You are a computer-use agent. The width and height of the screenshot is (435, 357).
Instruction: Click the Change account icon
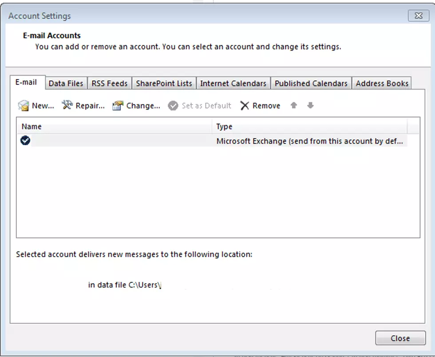click(118, 106)
